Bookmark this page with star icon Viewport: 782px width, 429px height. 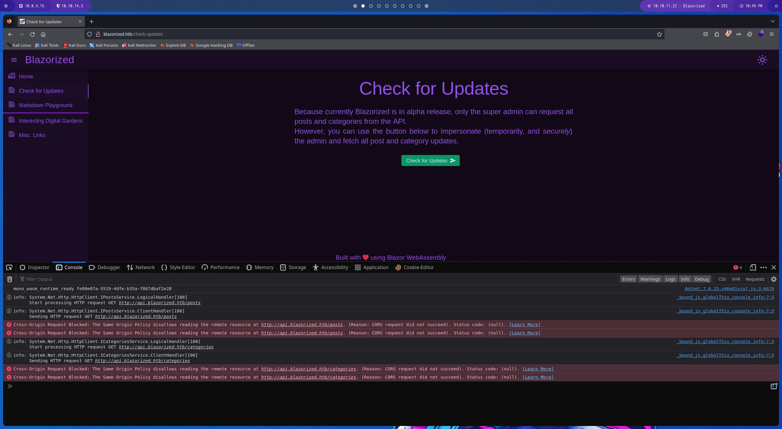pos(659,34)
